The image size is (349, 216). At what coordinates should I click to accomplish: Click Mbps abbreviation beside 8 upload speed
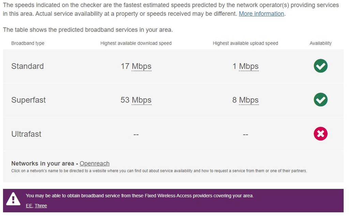(249, 100)
